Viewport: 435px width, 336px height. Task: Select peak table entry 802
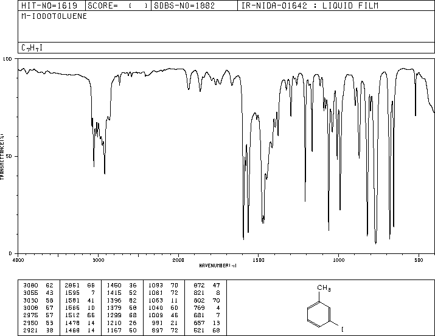tap(199, 300)
